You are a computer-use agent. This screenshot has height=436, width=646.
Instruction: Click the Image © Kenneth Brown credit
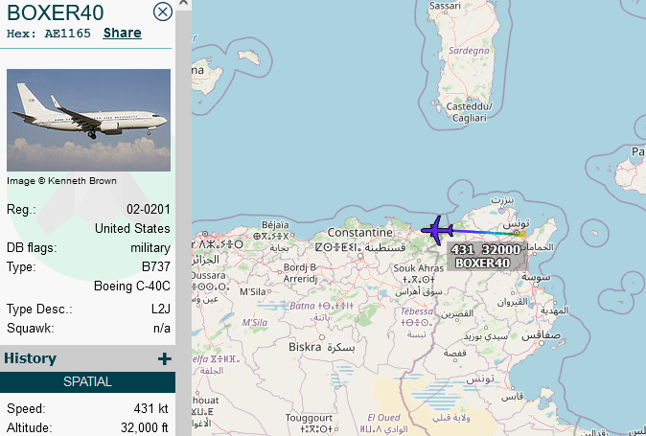(x=61, y=181)
